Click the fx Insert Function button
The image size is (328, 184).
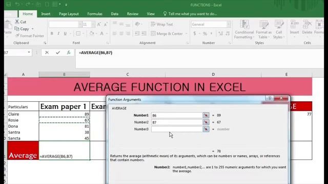click(x=69, y=53)
